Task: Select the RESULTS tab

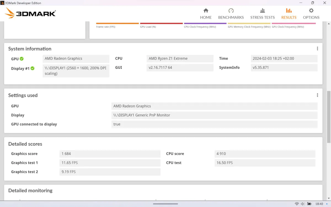Action: point(289,14)
